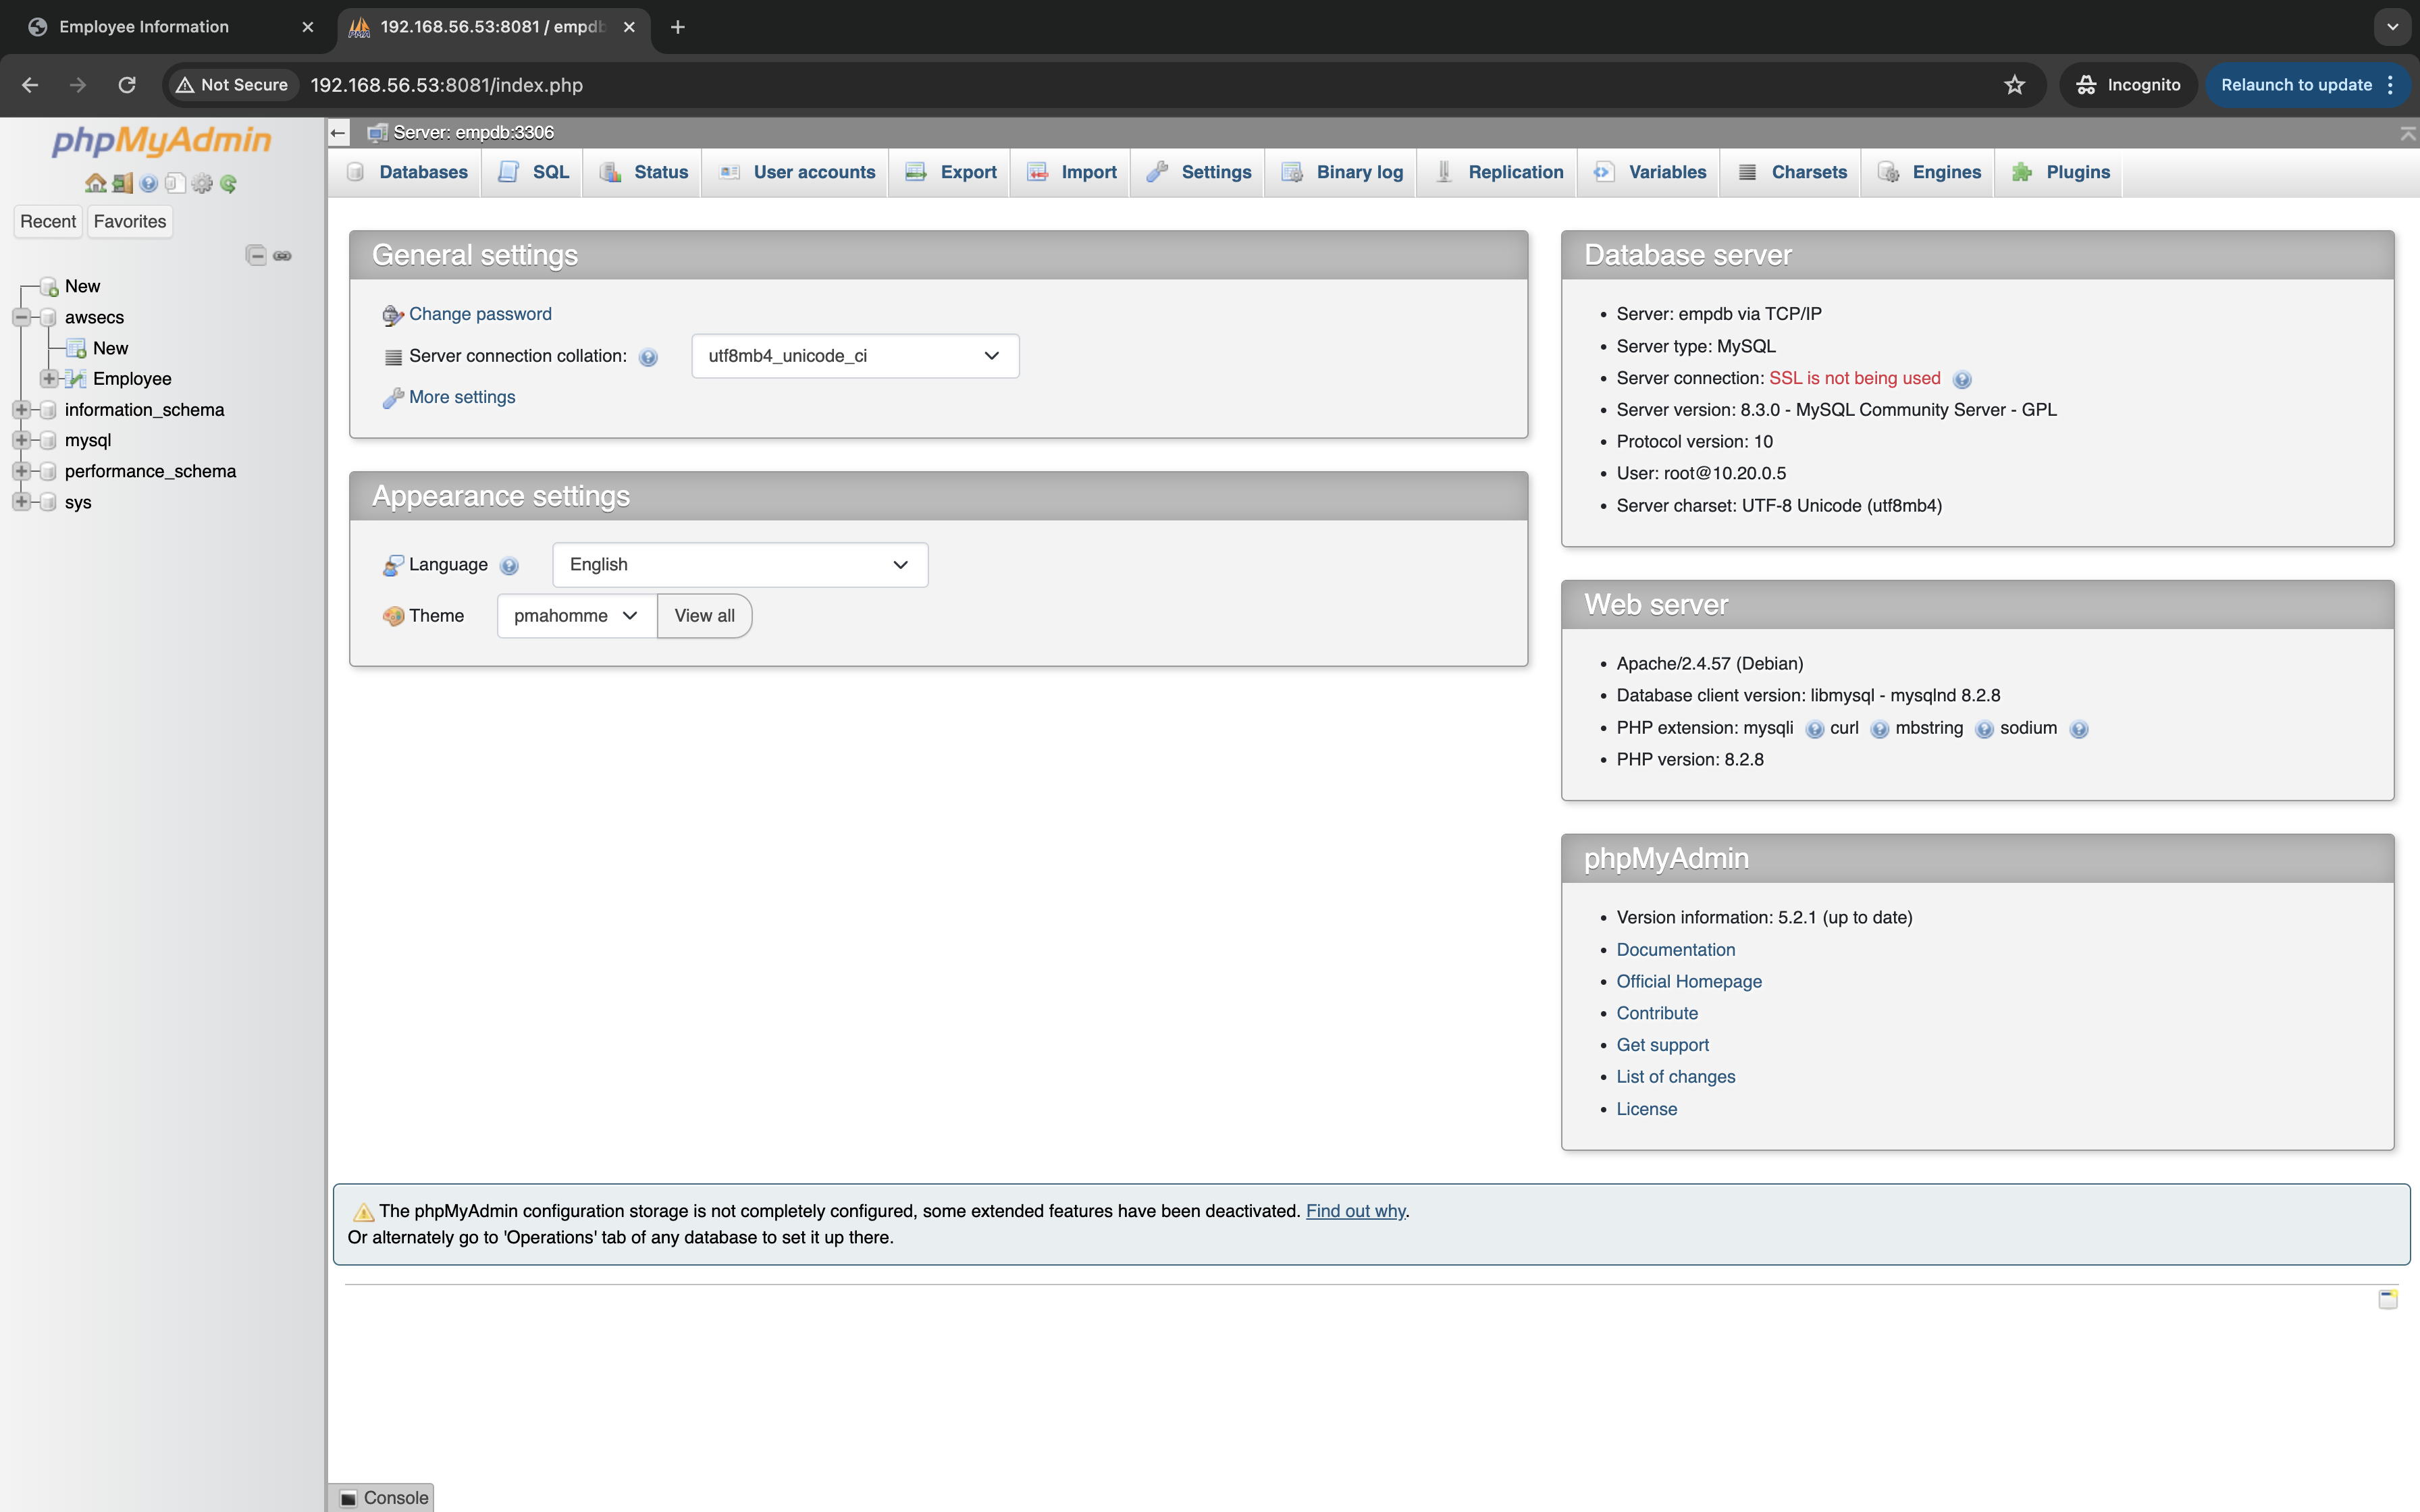Expand the information_schema database node
Viewport: 2420px width, 1512px height.
[21, 410]
